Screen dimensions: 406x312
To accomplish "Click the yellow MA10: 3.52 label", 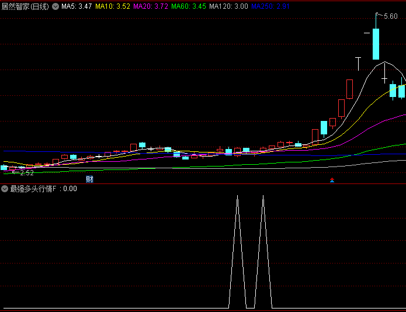I will coord(113,6).
